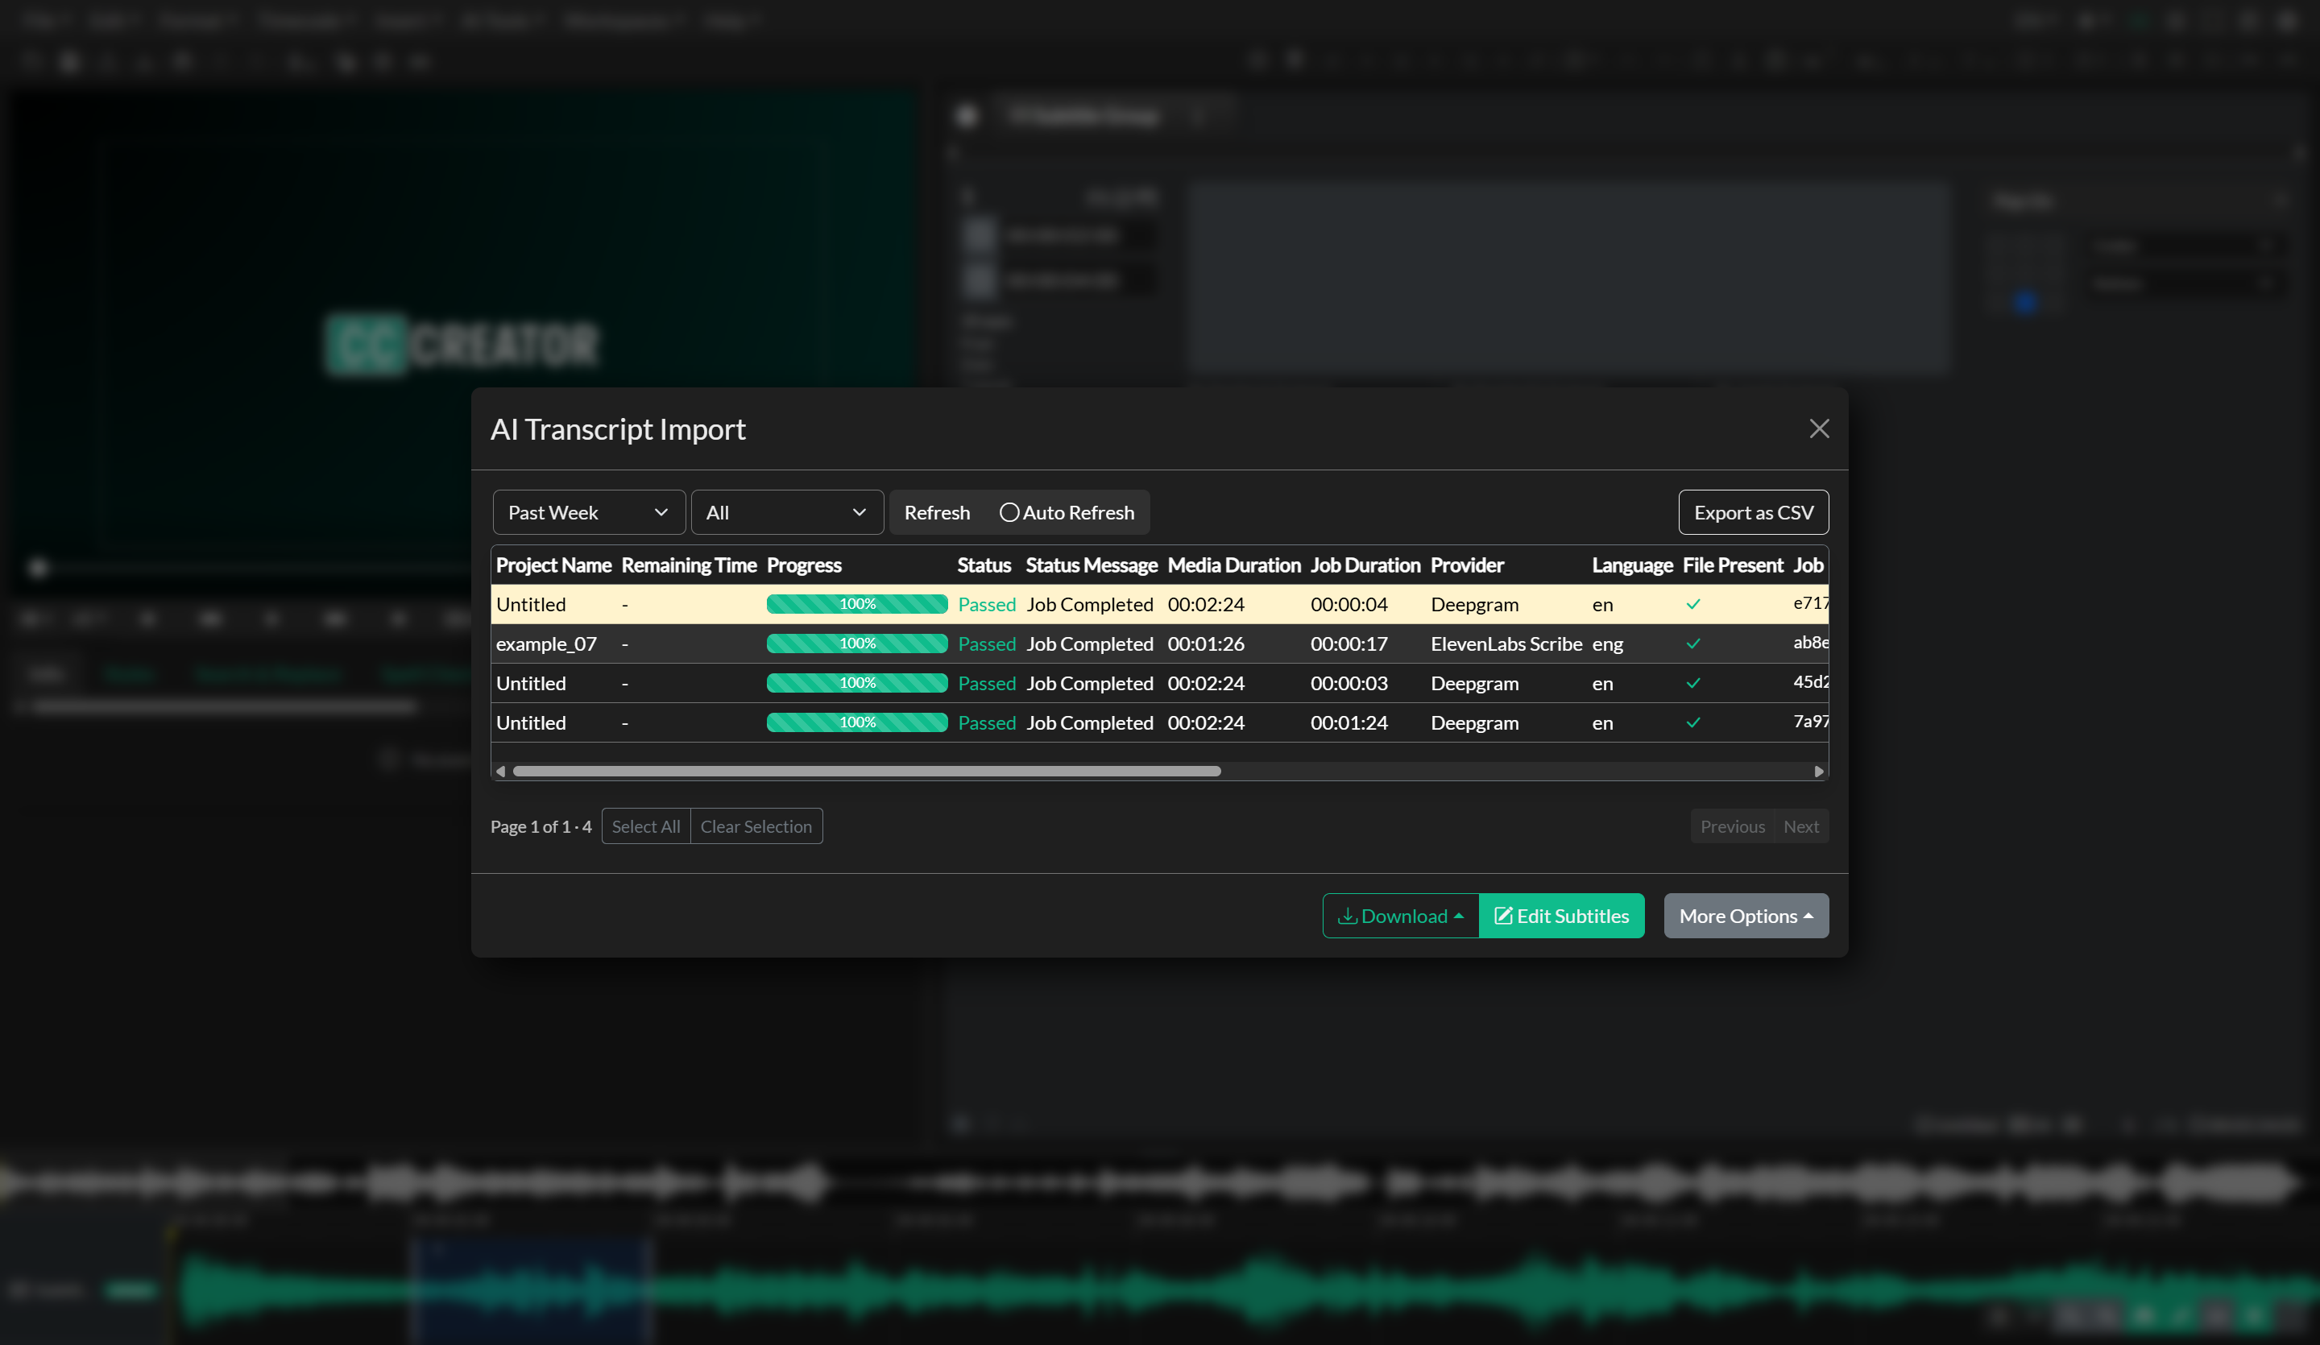2320x1345 pixels.
Task: Go to the Previous page
Action: (x=1732, y=826)
